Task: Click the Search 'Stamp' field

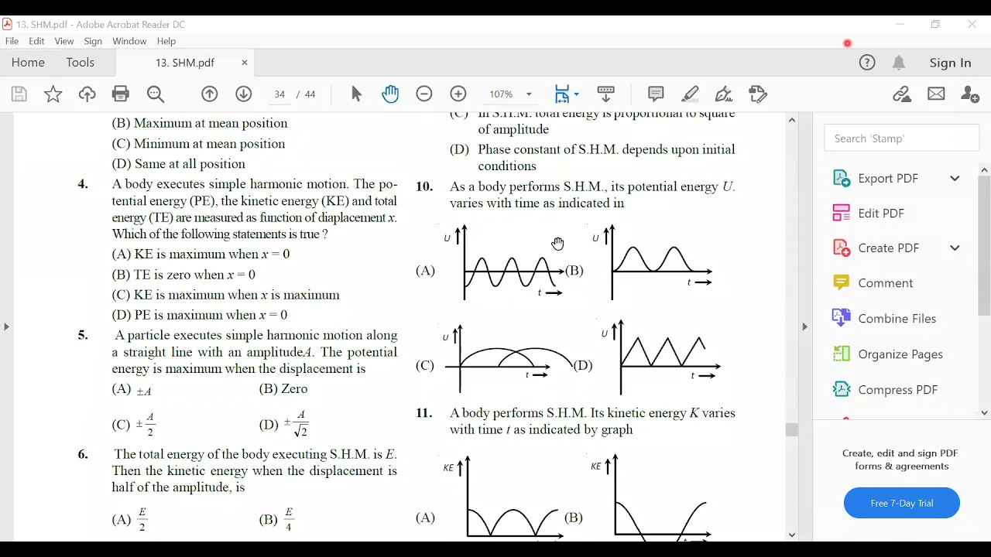Action: point(902,138)
